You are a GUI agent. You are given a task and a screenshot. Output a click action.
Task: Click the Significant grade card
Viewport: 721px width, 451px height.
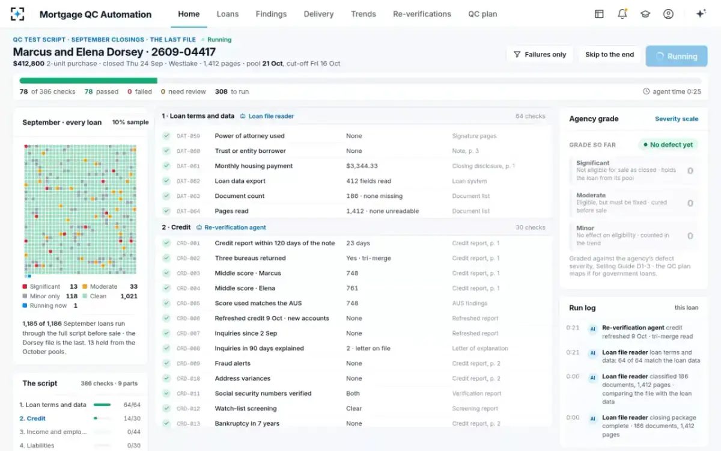pyautogui.click(x=634, y=170)
